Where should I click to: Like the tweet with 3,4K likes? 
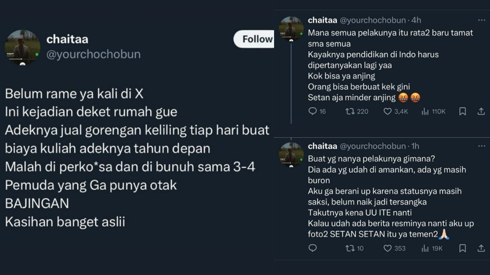click(x=387, y=112)
